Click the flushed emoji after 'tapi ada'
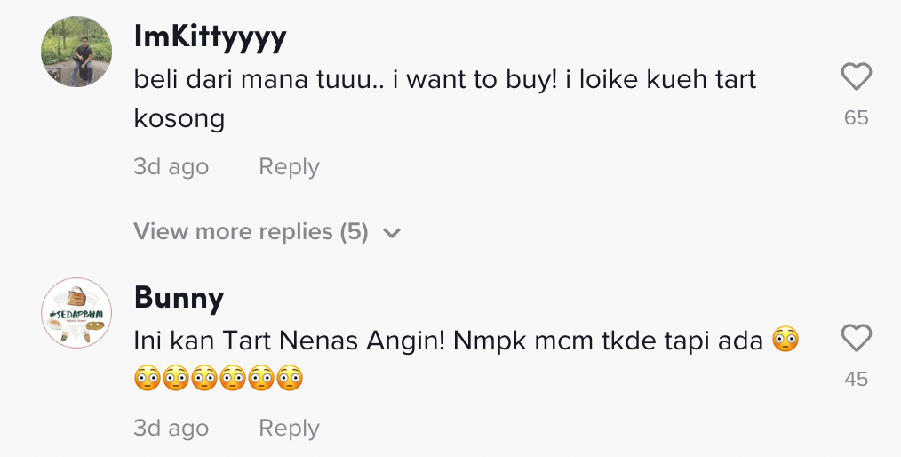901x457 pixels. (785, 340)
